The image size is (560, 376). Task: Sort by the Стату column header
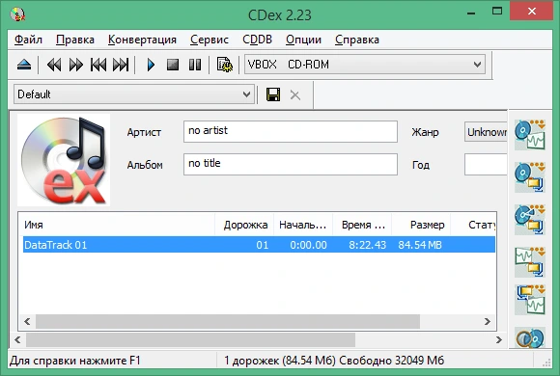[473, 225]
